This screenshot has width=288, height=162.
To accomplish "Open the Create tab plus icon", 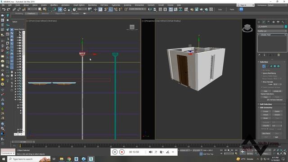I will click(x=259, y=22).
